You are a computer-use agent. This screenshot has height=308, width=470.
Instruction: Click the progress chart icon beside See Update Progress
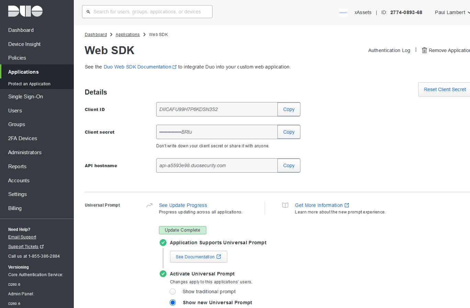pos(149,205)
